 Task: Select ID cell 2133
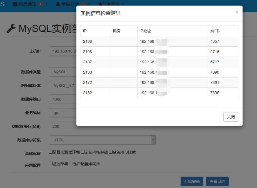95,72
